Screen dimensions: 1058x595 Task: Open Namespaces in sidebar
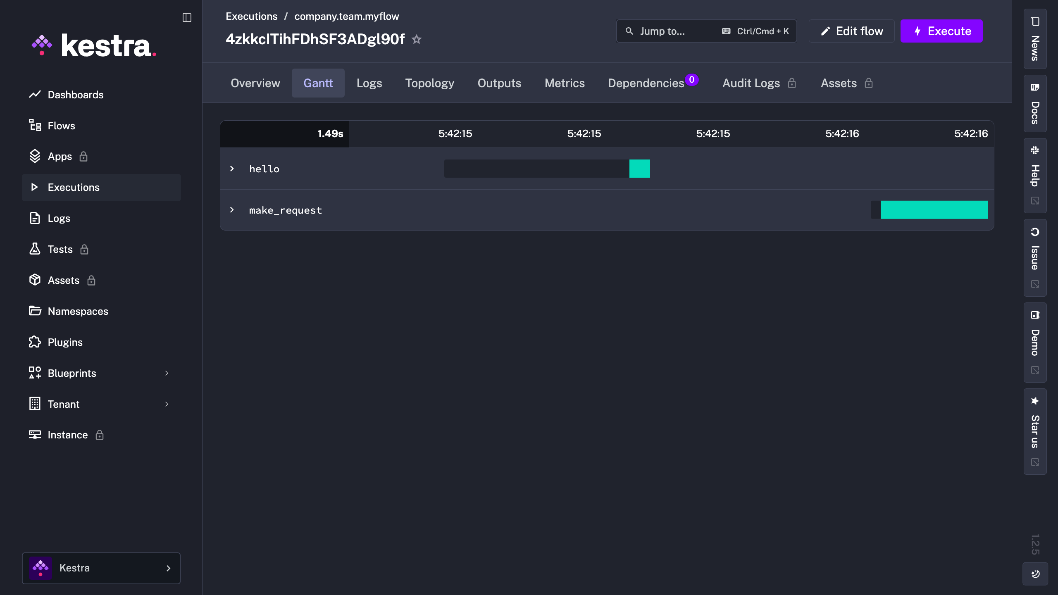pyautogui.click(x=78, y=311)
